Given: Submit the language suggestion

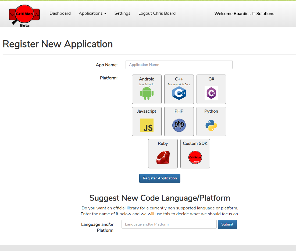Looking at the screenshot, I should (227, 224).
